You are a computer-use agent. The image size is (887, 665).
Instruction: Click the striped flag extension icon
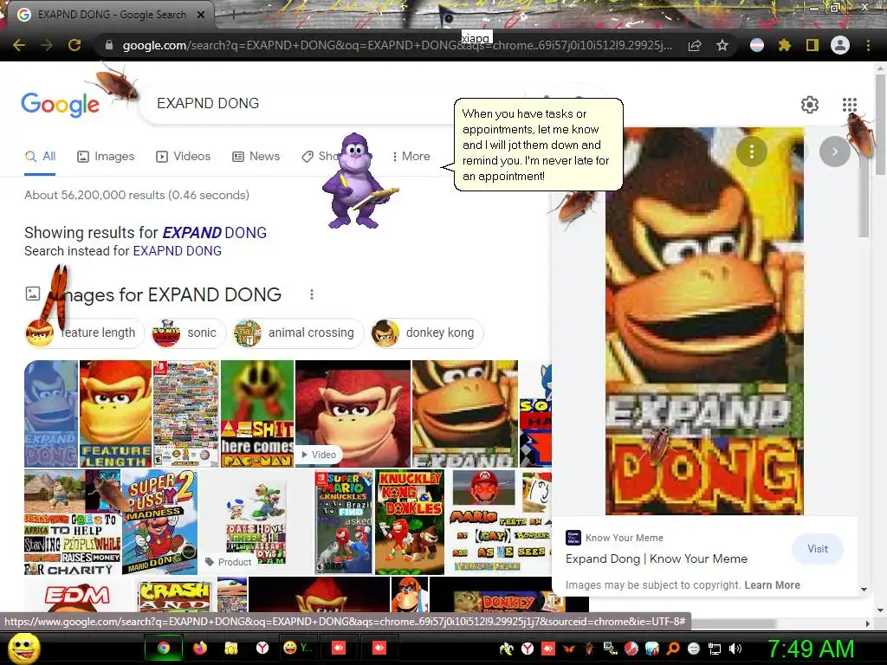click(x=757, y=45)
